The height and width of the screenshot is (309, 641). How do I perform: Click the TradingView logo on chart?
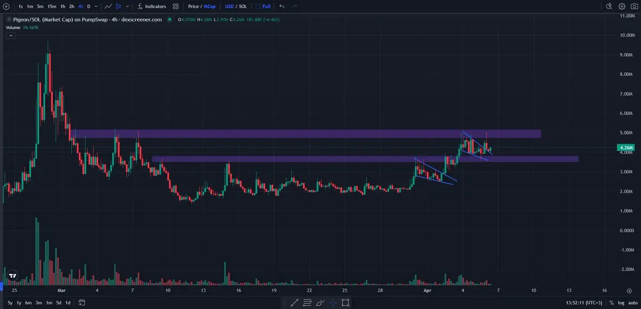click(13, 275)
